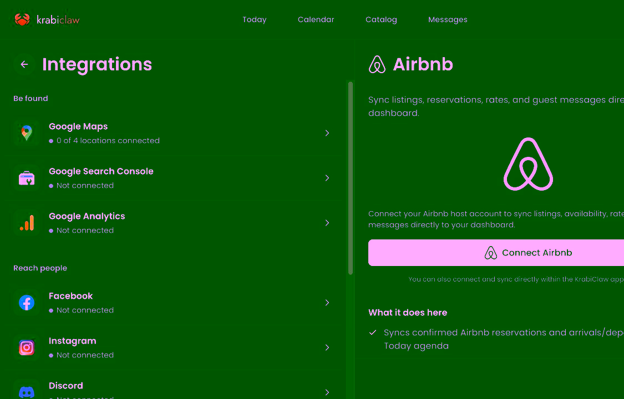Click the Airbnb logo next to the heading
624x399 pixels.
coord(377,64)
